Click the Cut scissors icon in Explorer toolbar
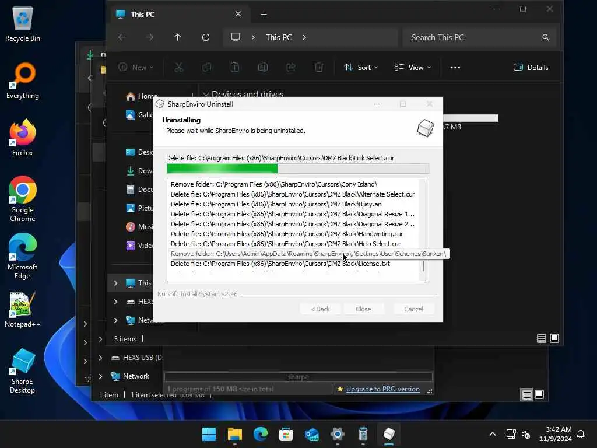 [x=178, y=68]
